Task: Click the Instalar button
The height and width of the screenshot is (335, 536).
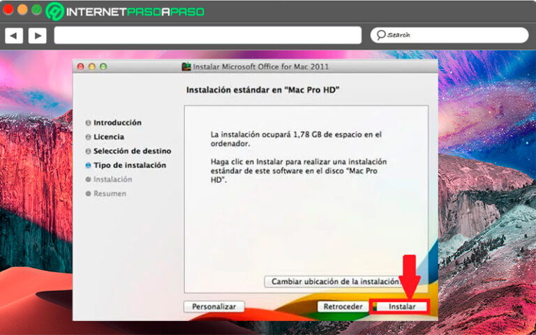Action: (x=401, y=306)
